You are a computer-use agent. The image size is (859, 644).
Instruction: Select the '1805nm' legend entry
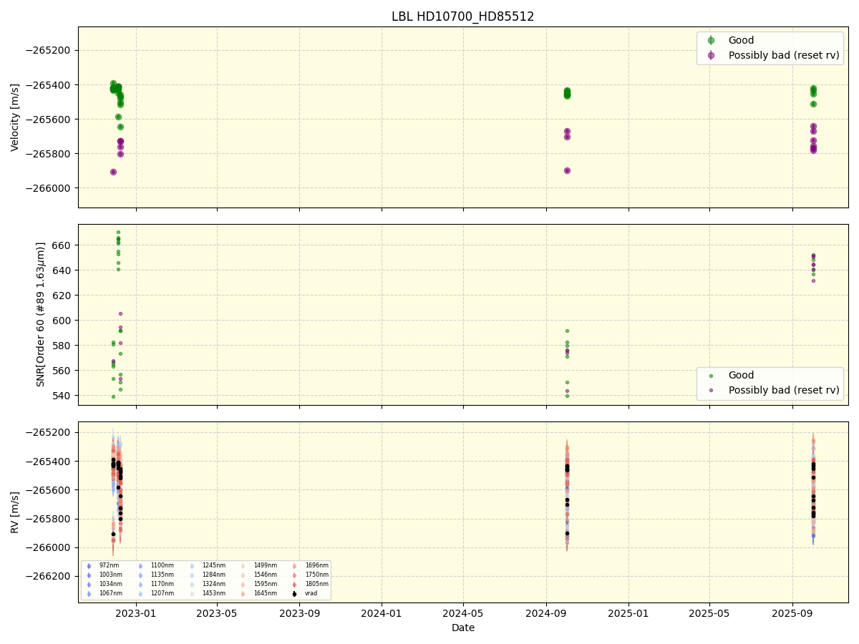pyautogui.click(x=316, y=584)
